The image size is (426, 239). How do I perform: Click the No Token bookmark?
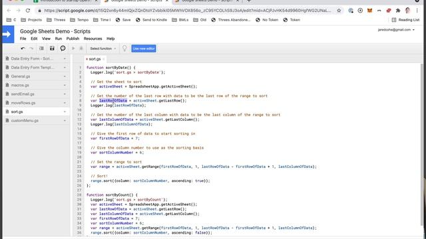click(x=267, y=20)
